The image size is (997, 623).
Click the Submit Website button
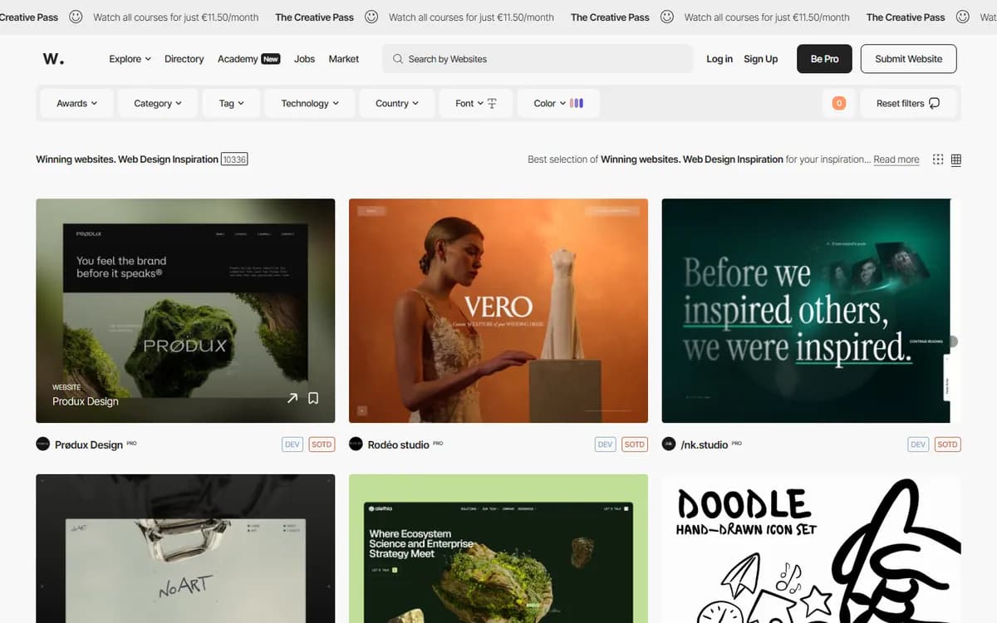click(909, 59)
